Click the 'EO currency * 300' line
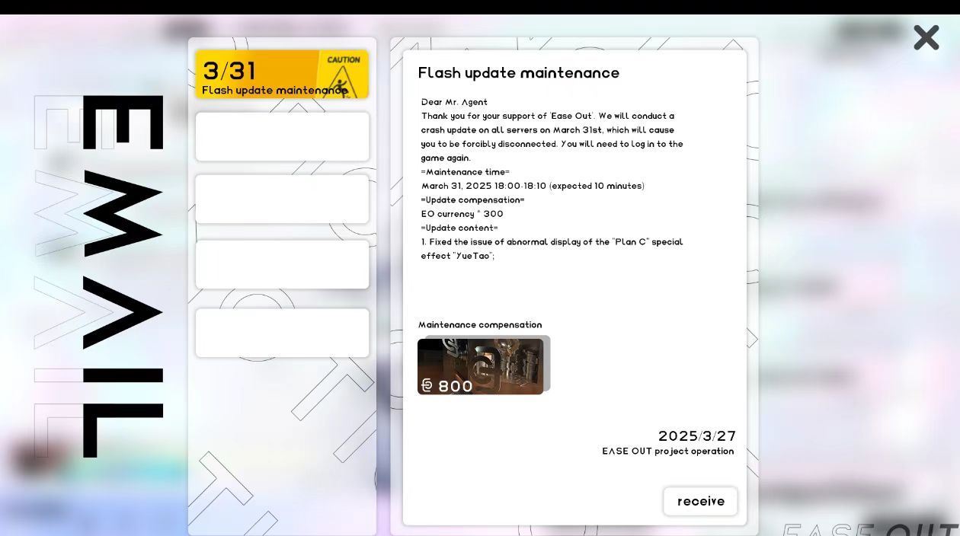Screen dimensions: 960x536 (x=462, y=214)
